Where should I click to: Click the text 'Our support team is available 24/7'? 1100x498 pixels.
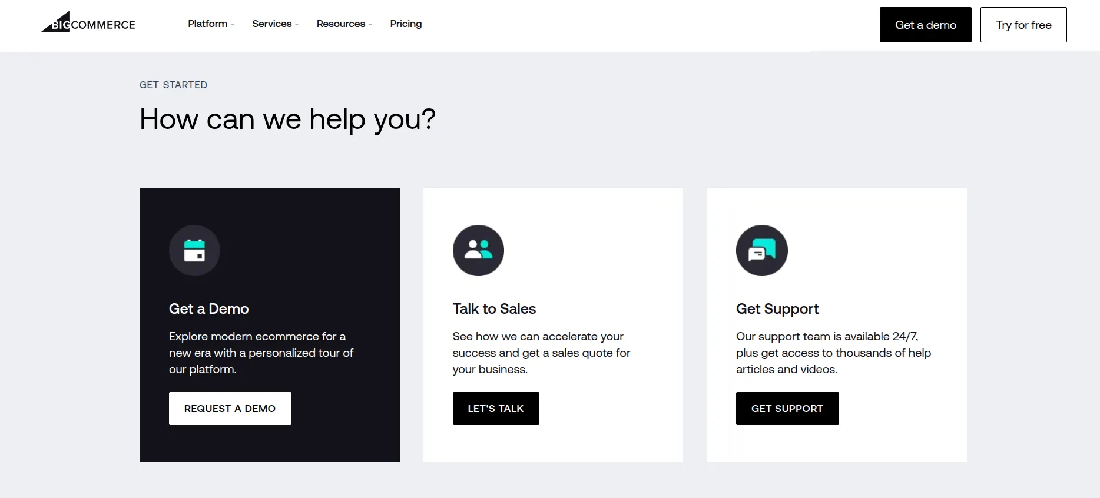[827, 336]
